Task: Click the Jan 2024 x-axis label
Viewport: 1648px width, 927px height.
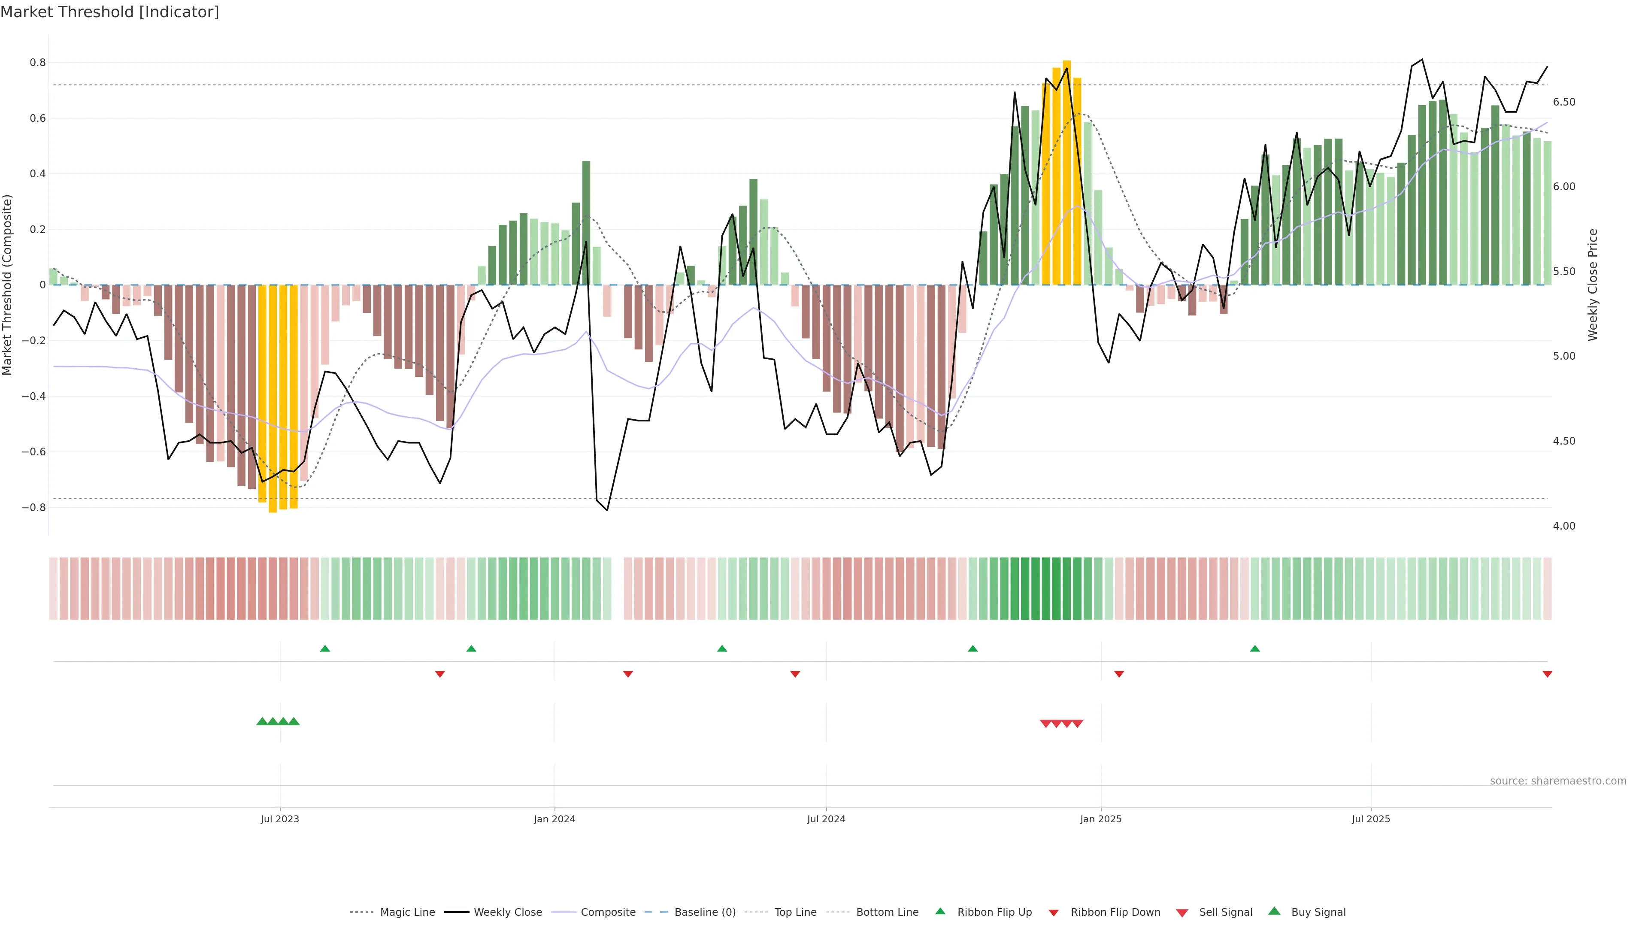Action: click(x=554, y=819)
